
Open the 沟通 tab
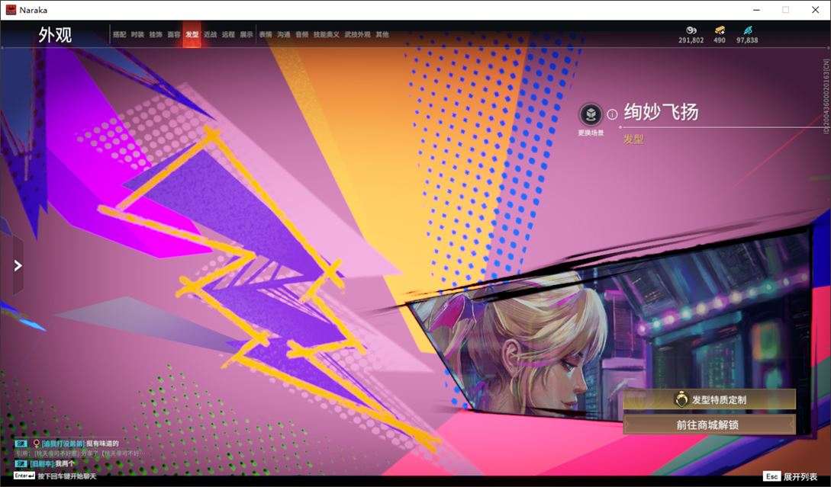284,34
